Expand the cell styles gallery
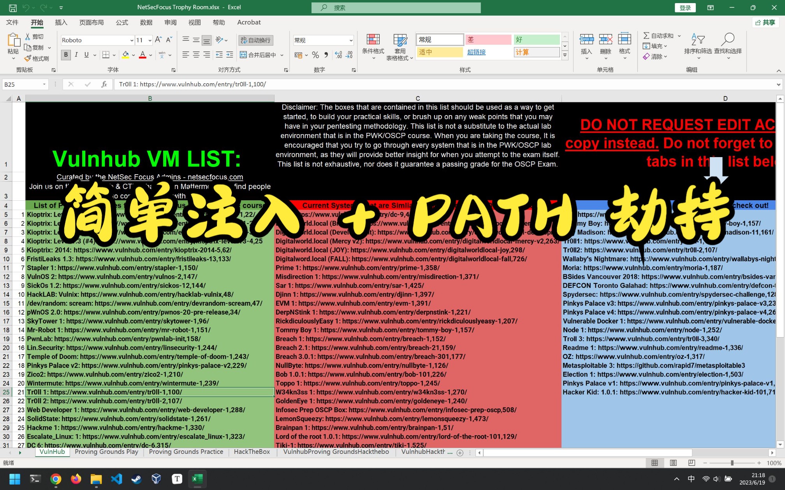Viewport: 785px width, 490px height. (x=565, y=56)
